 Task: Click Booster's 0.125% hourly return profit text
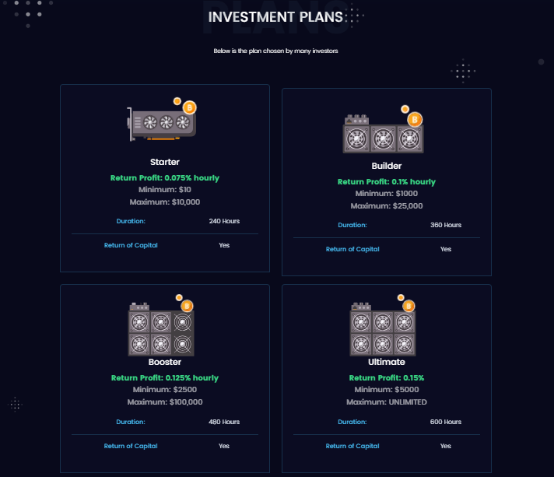click(x=165, y=377)
